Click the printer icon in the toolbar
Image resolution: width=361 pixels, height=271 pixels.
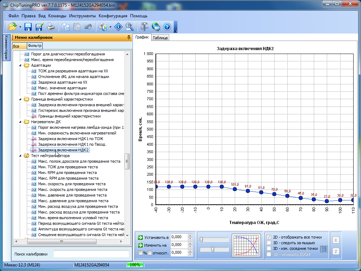click(x=51, y=26)
